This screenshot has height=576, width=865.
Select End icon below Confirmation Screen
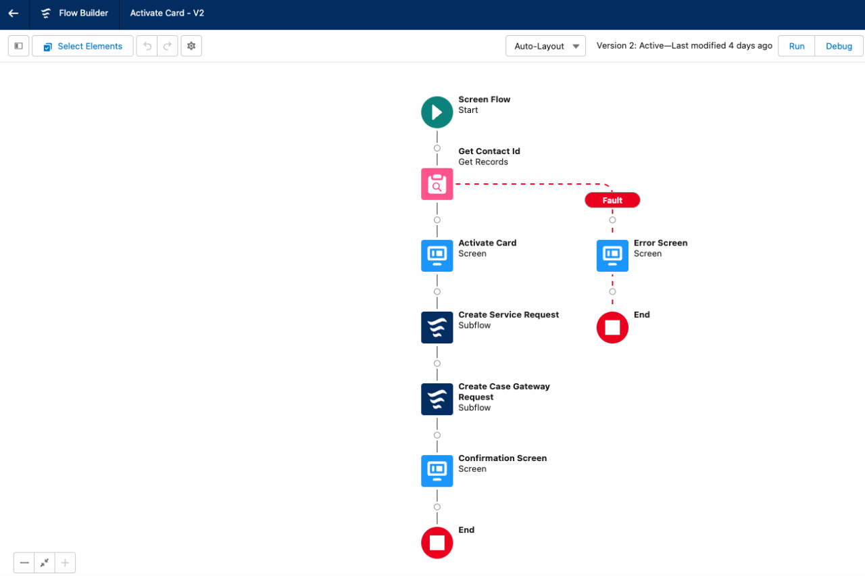(x=437, y=543)
